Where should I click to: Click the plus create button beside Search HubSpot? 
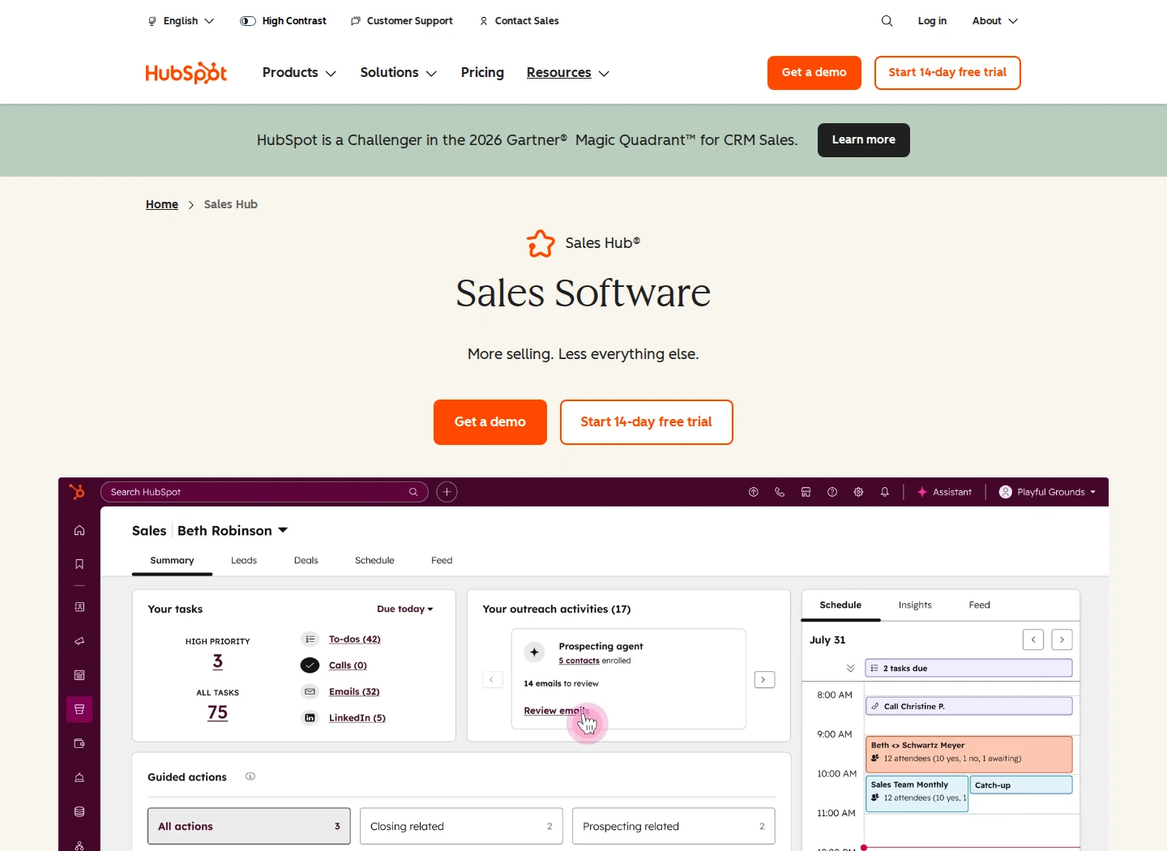[447, 492]
